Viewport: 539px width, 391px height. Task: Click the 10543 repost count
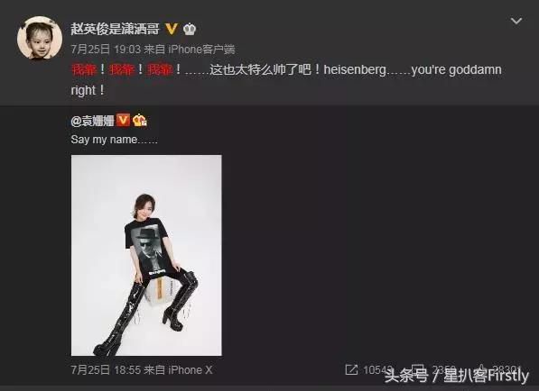click(377, 370)
